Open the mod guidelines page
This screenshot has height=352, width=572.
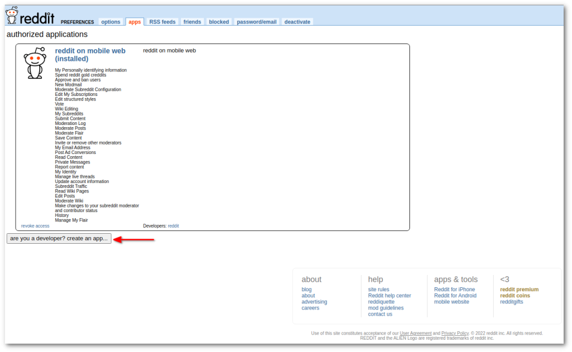tap(385, 307)
